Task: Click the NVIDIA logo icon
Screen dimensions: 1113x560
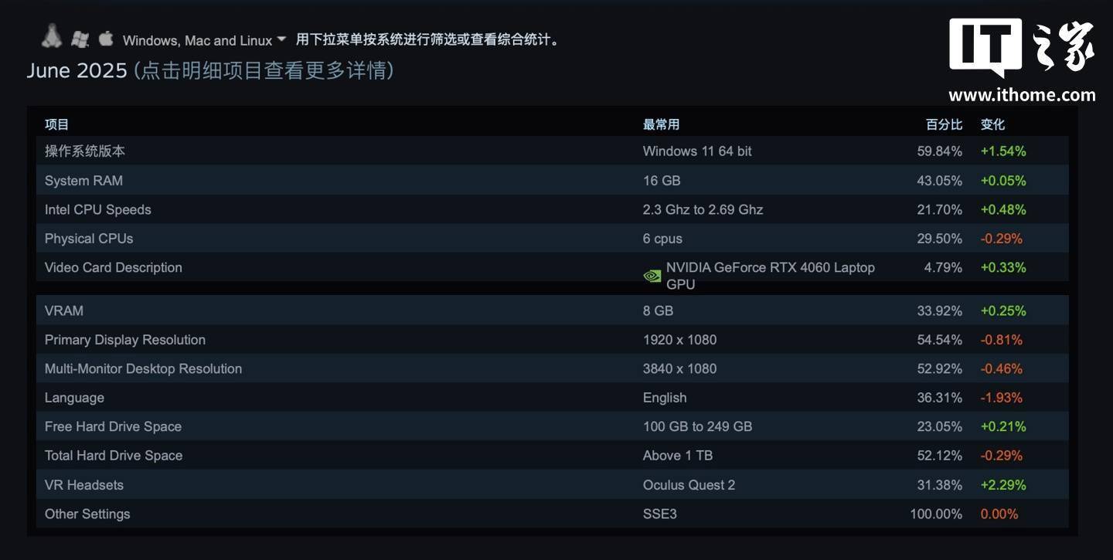Action: click(x=652, y=276)
